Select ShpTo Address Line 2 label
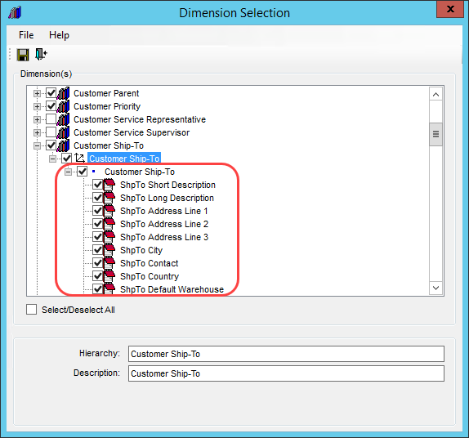 pyautogui.click(x=164, y=224)
